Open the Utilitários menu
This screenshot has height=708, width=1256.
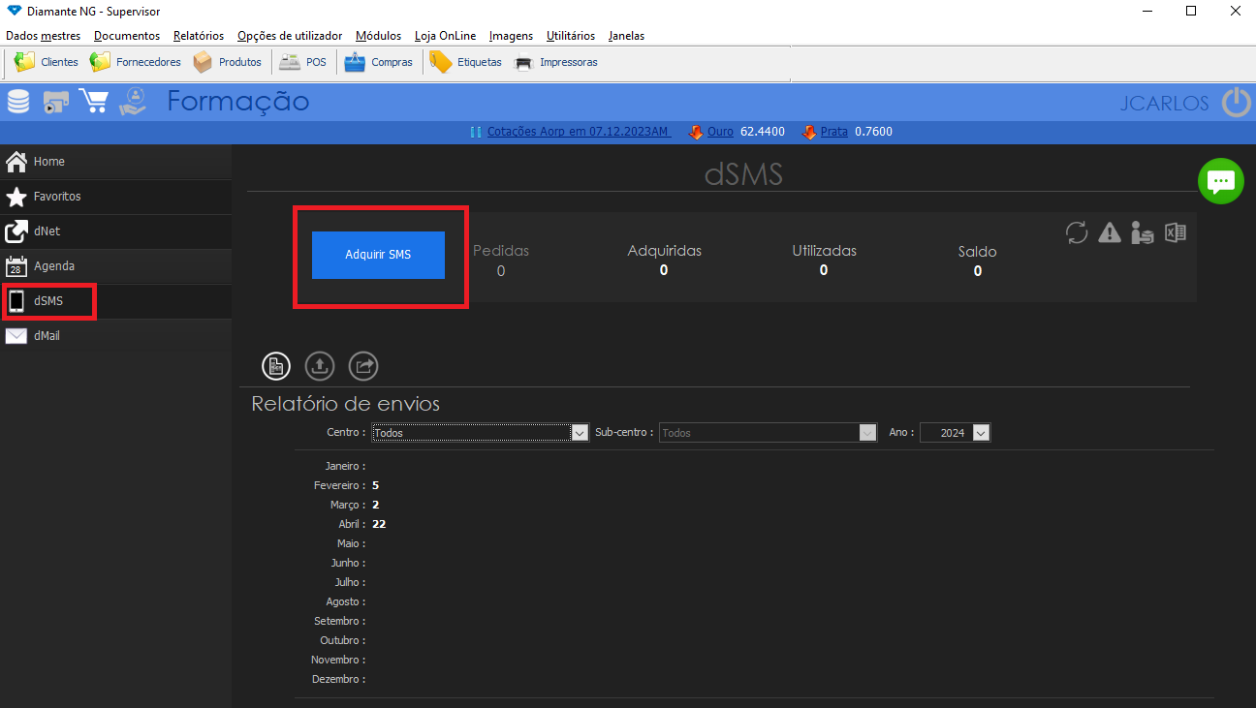click(571, 36)
